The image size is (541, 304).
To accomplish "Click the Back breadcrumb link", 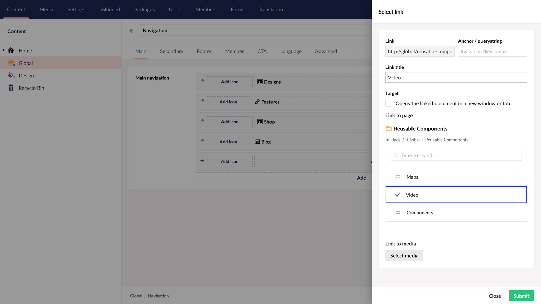I will 395,140.
